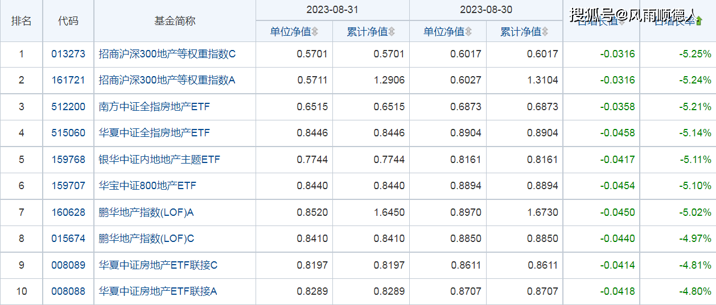Screen dimensions: 716x305
Task: Click fund code 515060
Action: (x=68, y=133)
